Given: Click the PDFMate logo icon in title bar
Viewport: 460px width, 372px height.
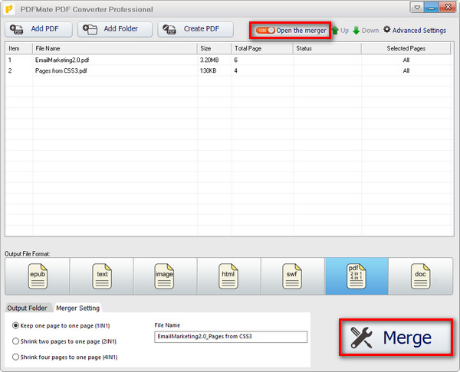Looking at the screenshot, I should click(9, 9).
